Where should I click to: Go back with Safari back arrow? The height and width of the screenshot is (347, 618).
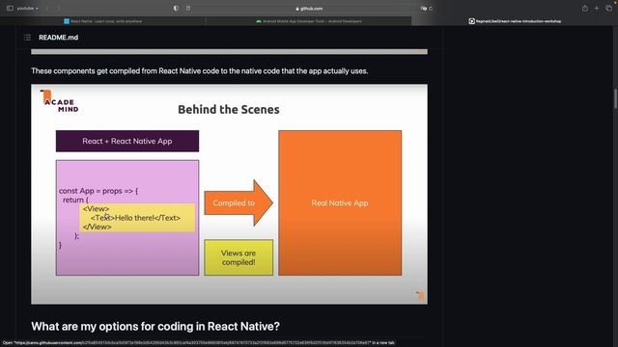coord(47,9)
